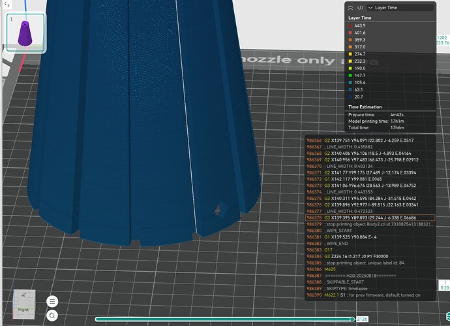Select G-code line 986372 G1 X142.117
450x326 pixels.
370,179
